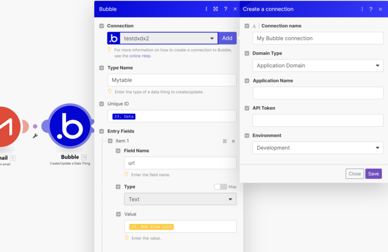Click the Connection name input field
The height and width of the screenshot is (252, 388).
[x=318, y=38]
